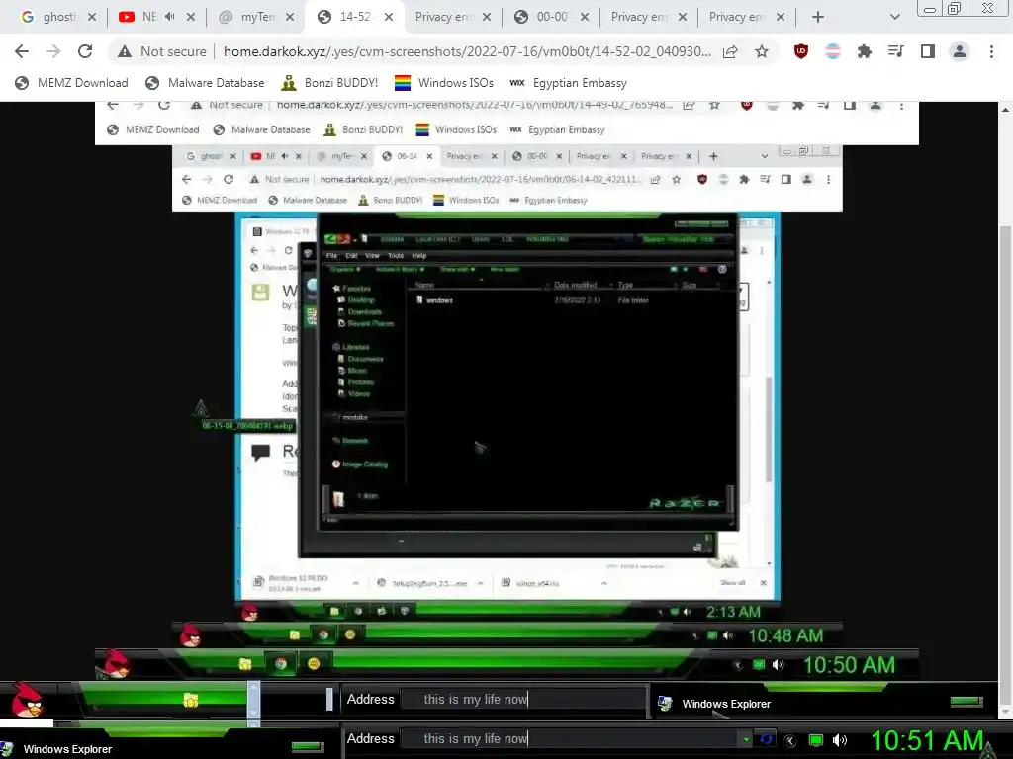Close the active '14-52' tab

click(388, 17)
